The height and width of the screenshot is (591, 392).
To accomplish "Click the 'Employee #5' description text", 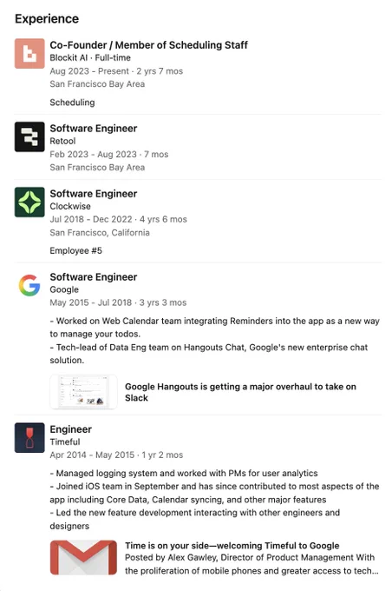I will tap(76, 250).
